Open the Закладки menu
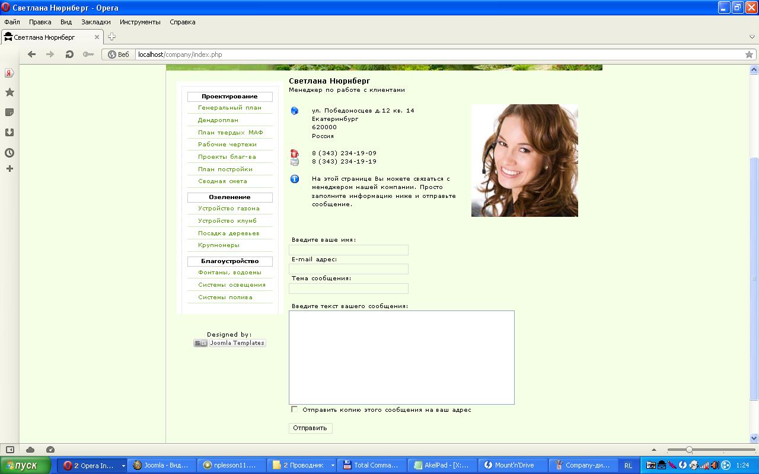 click(x=96, y=22)
